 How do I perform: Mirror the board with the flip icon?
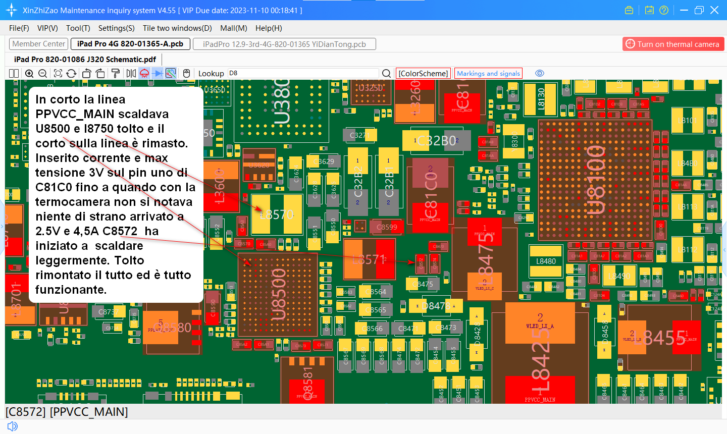pos(131,74)
